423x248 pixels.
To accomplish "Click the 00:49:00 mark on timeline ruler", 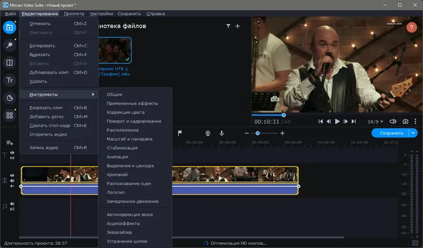I will tap(260, 142).
